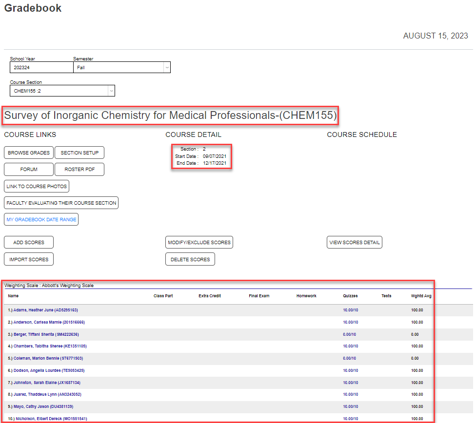Screen dimensions: 476x423
Task: Click the Quizzes column header
Action: tap(350, 296)
